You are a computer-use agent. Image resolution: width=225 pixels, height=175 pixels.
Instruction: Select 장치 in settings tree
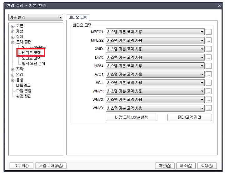[20, 37]
